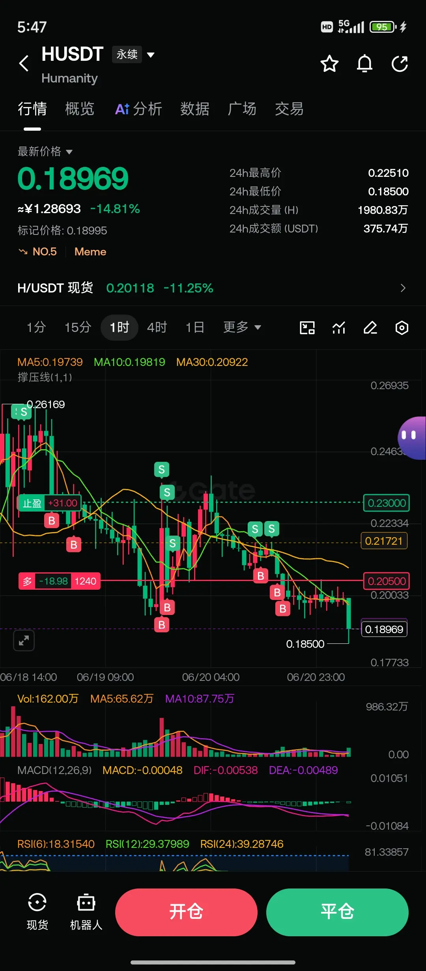Open spot trading icon 现货
This screenshot has width=426, height=971.
37,912
